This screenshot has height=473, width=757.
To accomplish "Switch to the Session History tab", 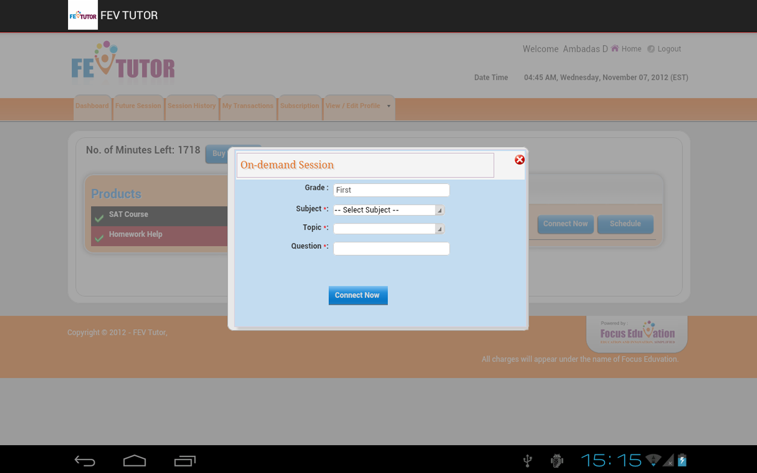I will (x=192, y=105).
